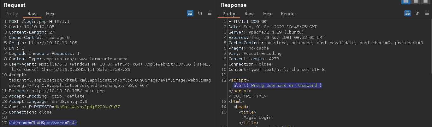
Task: Click the DNT: 1 header line
Action: click(x=16, y=48)
